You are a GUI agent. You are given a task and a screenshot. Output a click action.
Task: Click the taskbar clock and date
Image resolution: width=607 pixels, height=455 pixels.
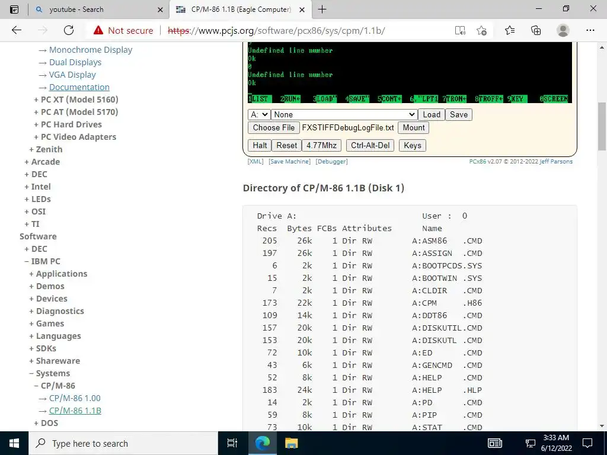coord(556,443)
